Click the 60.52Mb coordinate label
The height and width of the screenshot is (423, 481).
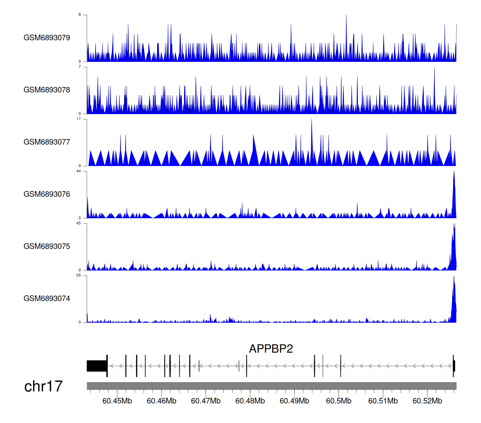coord(427,401)
